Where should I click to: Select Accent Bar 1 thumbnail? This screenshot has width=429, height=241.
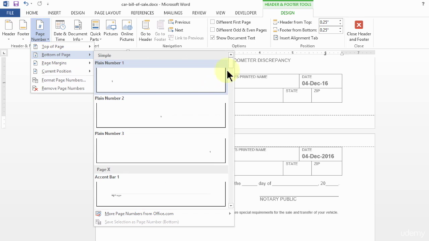[x=161, y=194]
